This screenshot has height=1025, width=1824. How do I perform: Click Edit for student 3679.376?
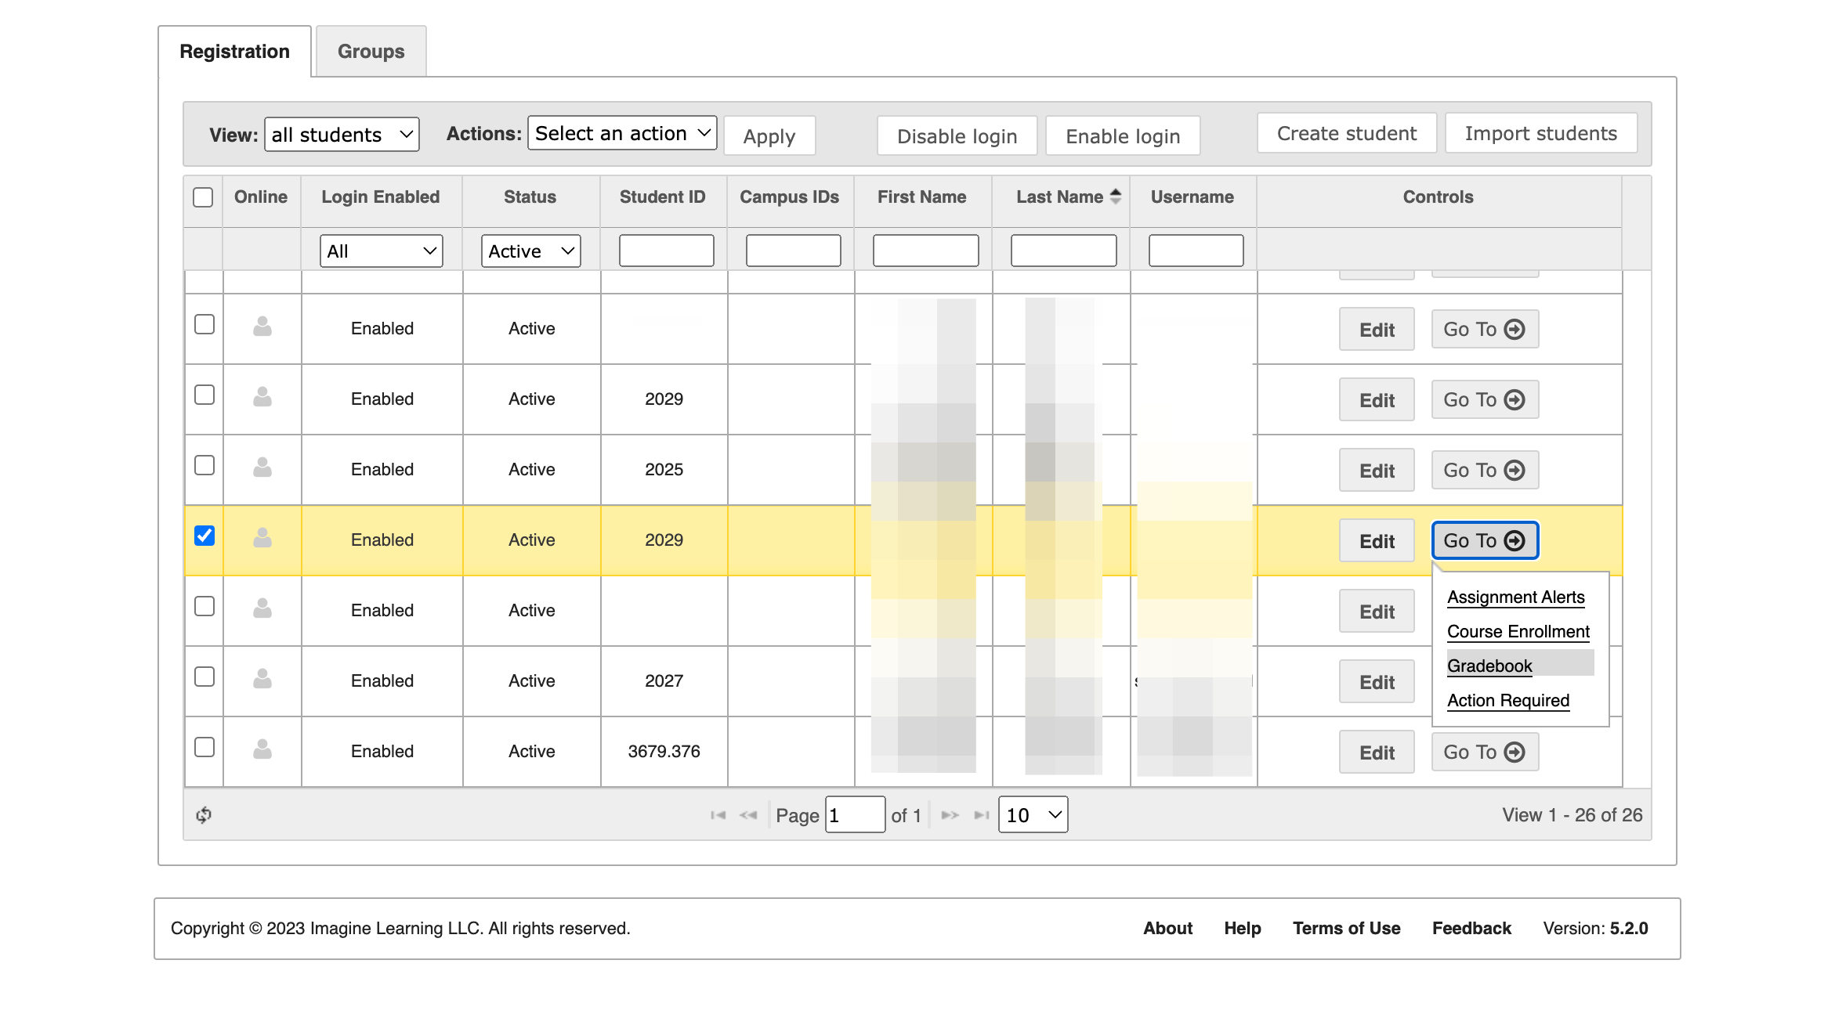pos(1377,753)
